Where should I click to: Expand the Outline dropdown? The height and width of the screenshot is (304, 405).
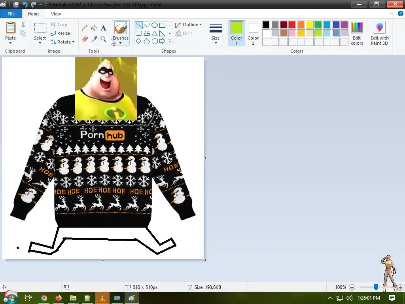pyautogui.click(x=201, y=25)
